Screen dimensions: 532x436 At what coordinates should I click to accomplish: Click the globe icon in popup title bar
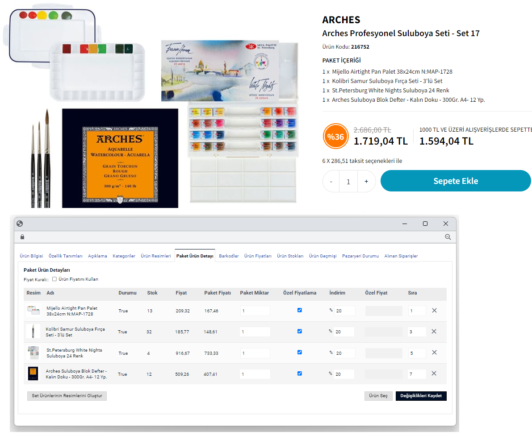click(20, 224)
